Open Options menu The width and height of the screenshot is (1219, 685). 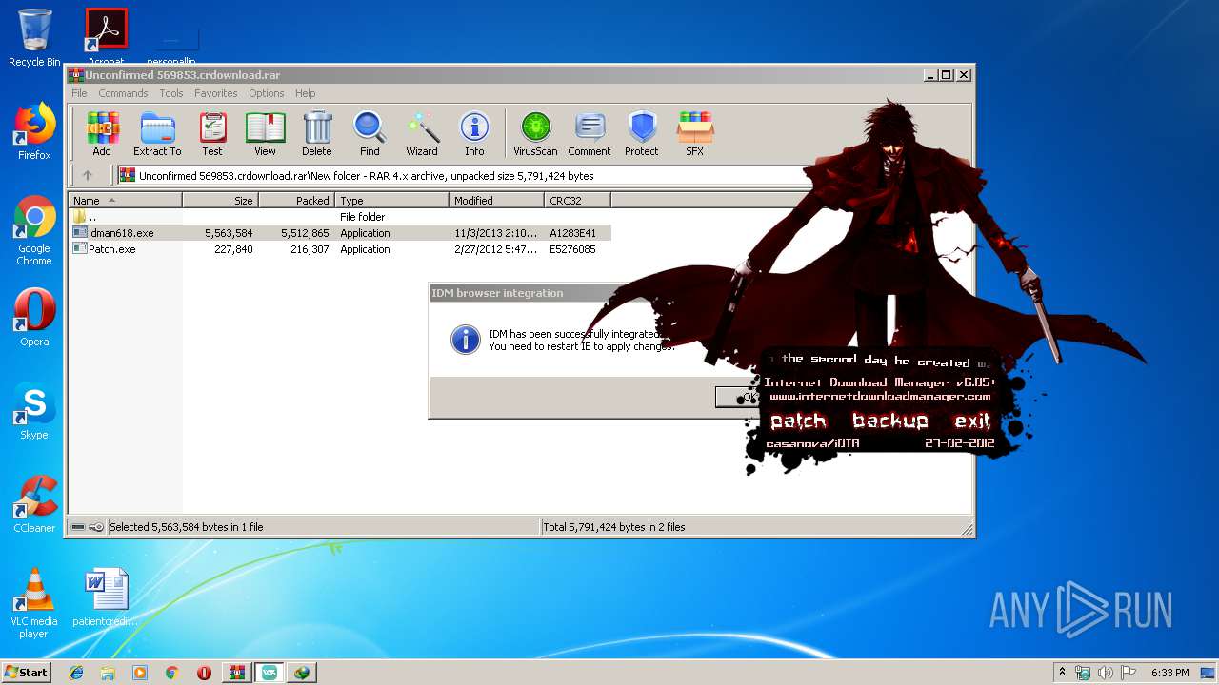tap(267, 93)
